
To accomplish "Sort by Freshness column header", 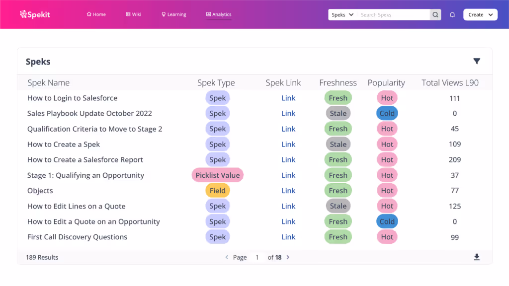I will (x=338, y=83).
